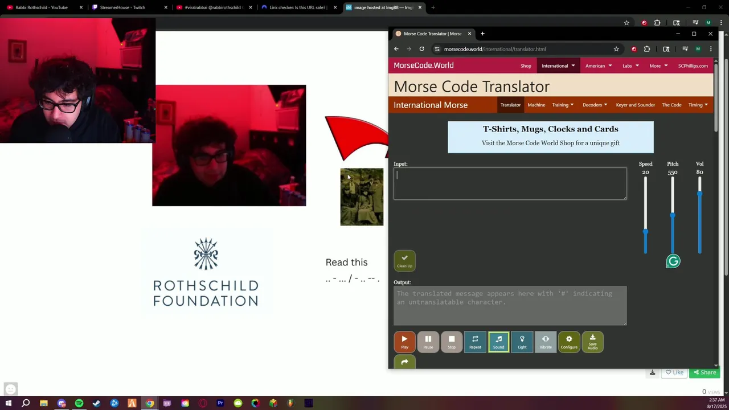This screenshot has width=729, height=410.
Task: Pause the morse playback
Action: [428, 342]
